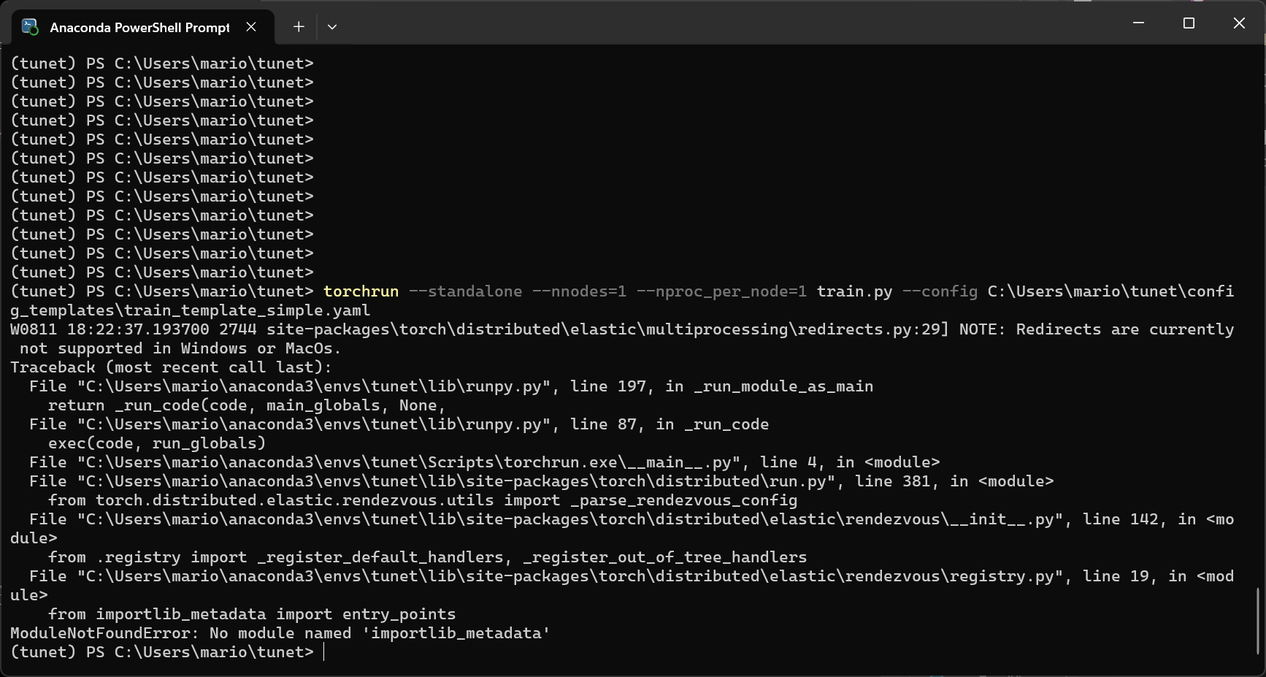Screen dimensions: 1266x677
Task: Click the --standalone flag in the command
Action: [465, 291]
